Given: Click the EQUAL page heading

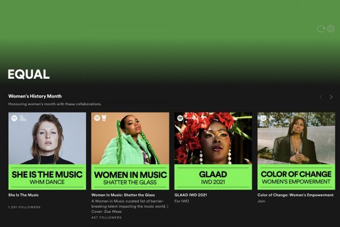Looking at the screenshot, I should coord(29,74).
